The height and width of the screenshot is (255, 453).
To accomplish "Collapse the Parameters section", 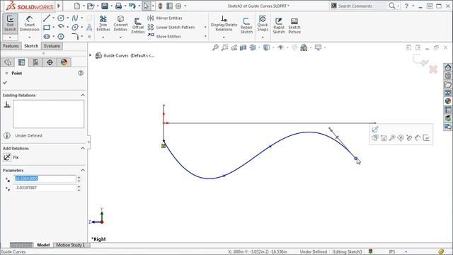I will [83, 170].
